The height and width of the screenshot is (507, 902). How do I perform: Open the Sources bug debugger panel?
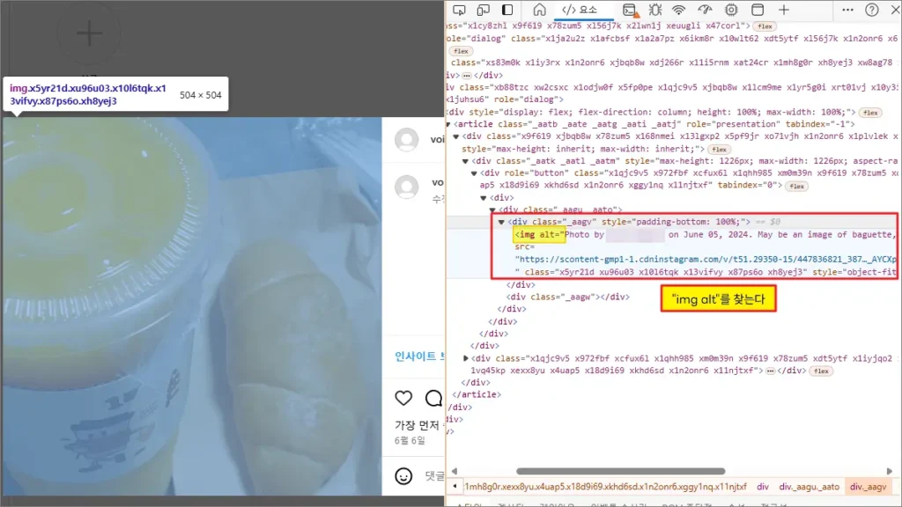[x=654, y=10]
